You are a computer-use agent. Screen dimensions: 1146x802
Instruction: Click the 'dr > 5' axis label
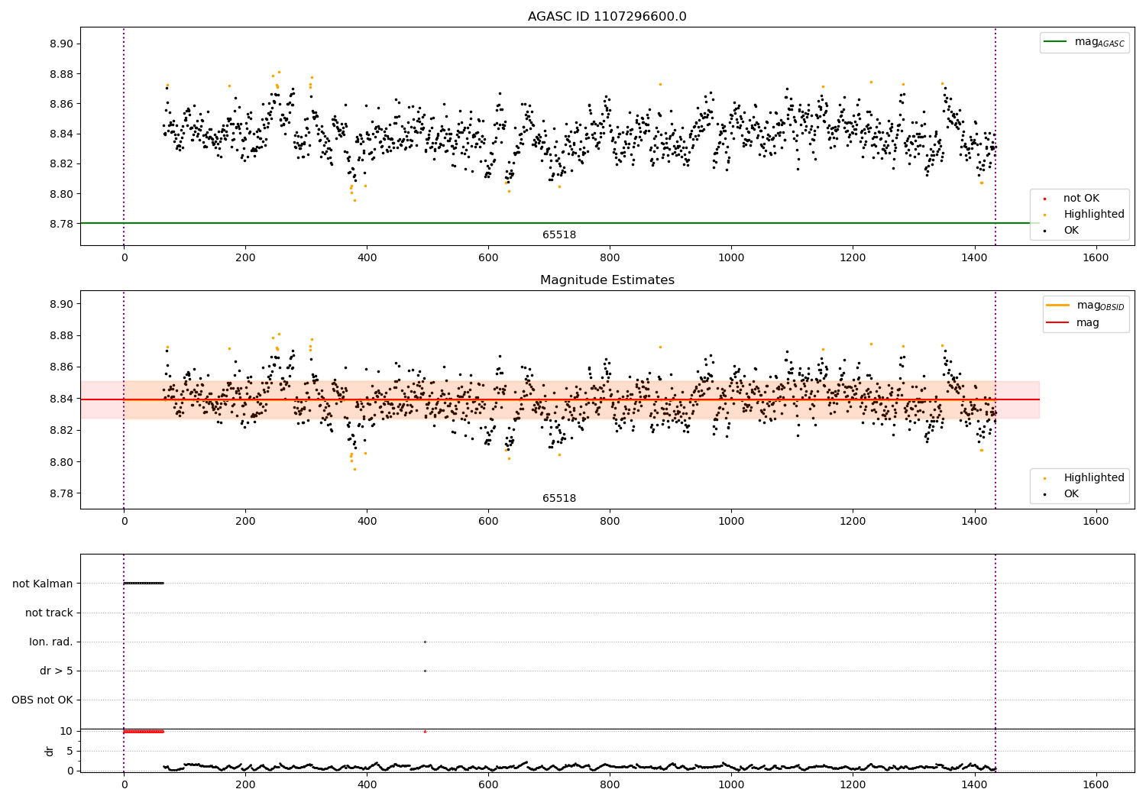pyautogui.click(x=57, y=671)
